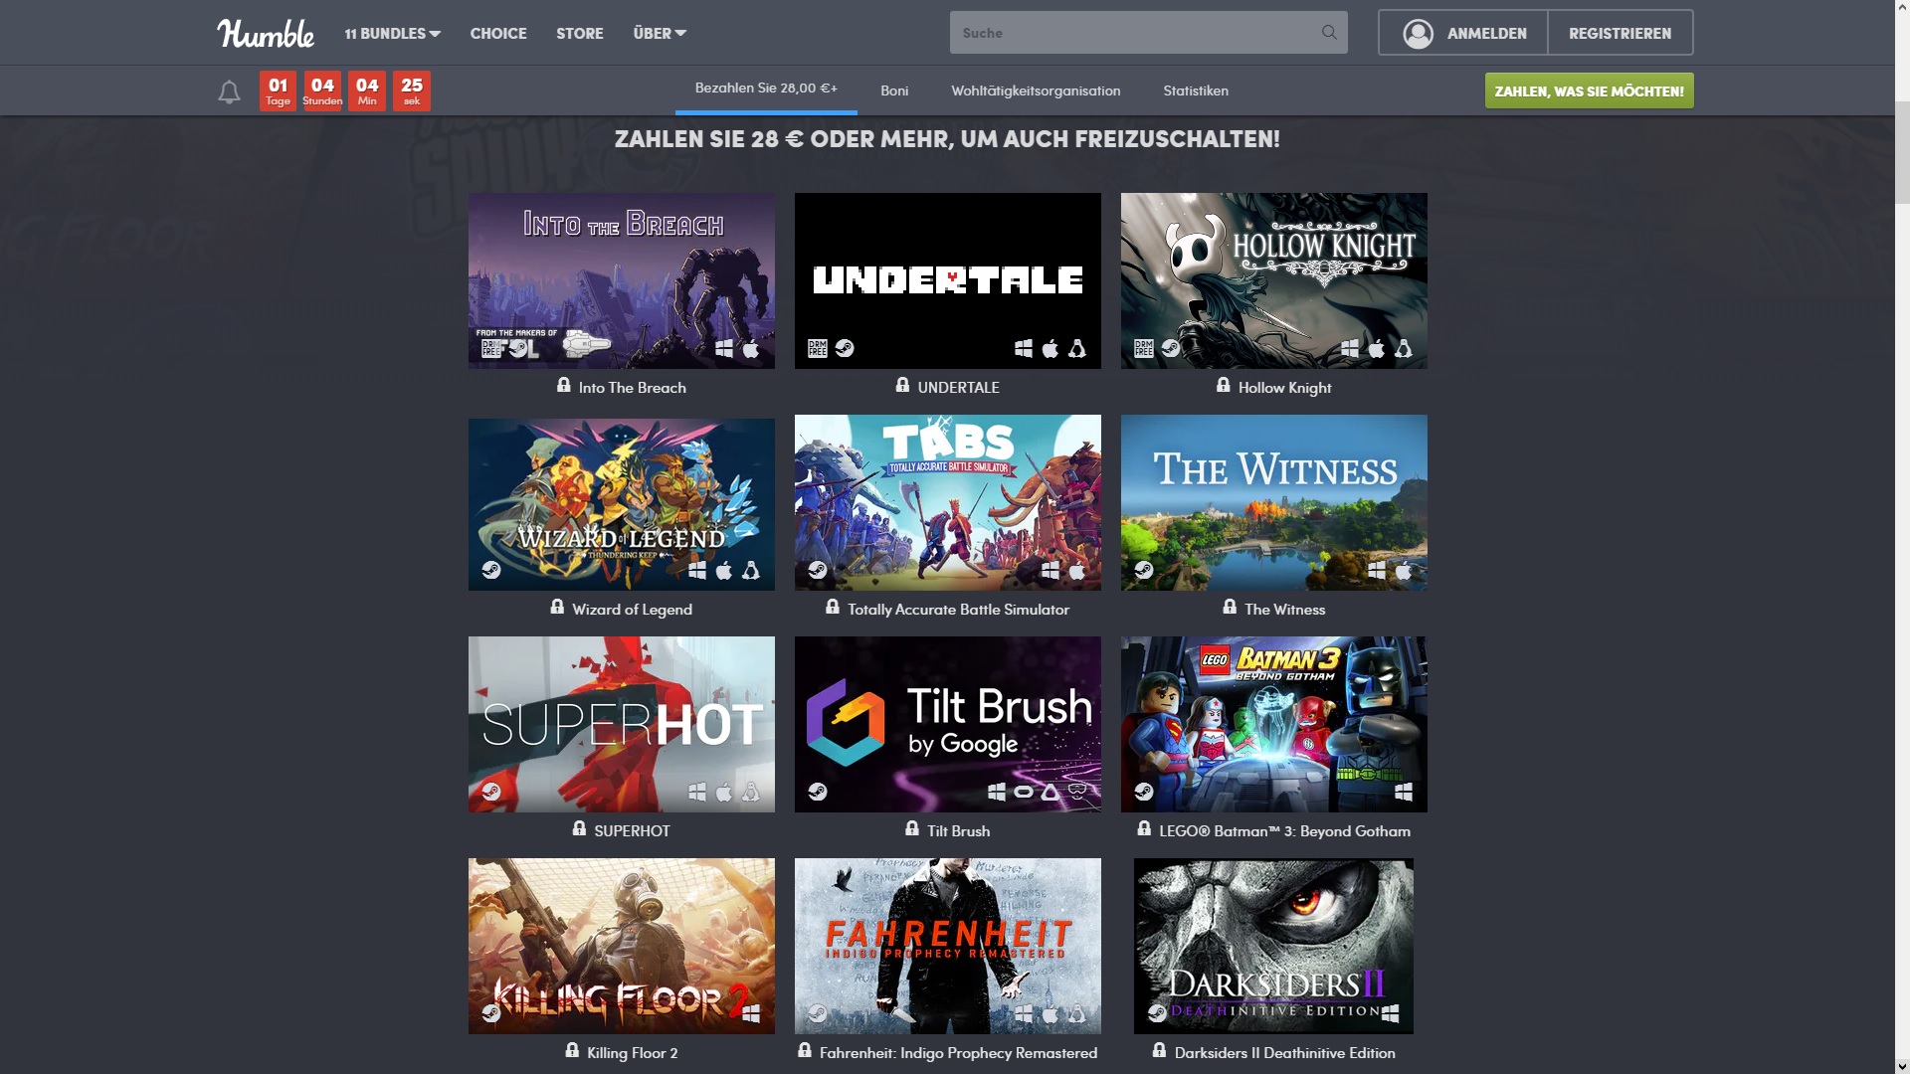Click the Steam icon on the Wizard of Legend tile
This screenshot has height=1074, width=1910.
[x=491, y=570]
